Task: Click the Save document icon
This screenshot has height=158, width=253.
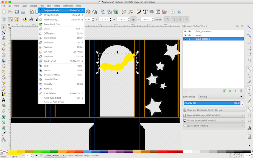Action: [x=16, y=12]
